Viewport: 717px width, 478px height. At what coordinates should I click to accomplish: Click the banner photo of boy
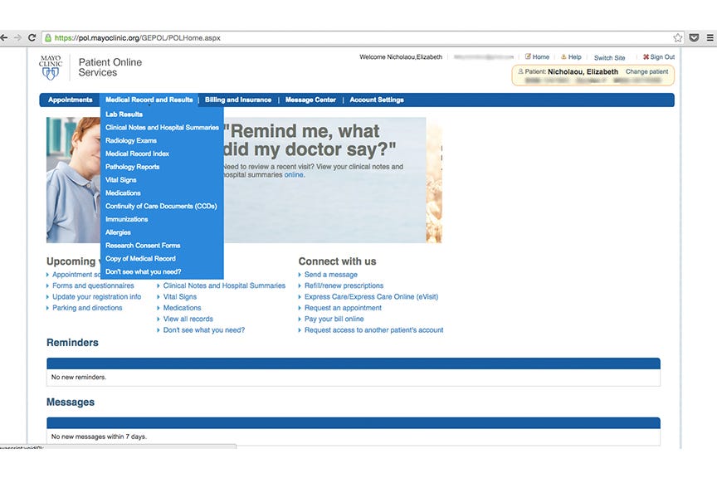tap(73, 180)
